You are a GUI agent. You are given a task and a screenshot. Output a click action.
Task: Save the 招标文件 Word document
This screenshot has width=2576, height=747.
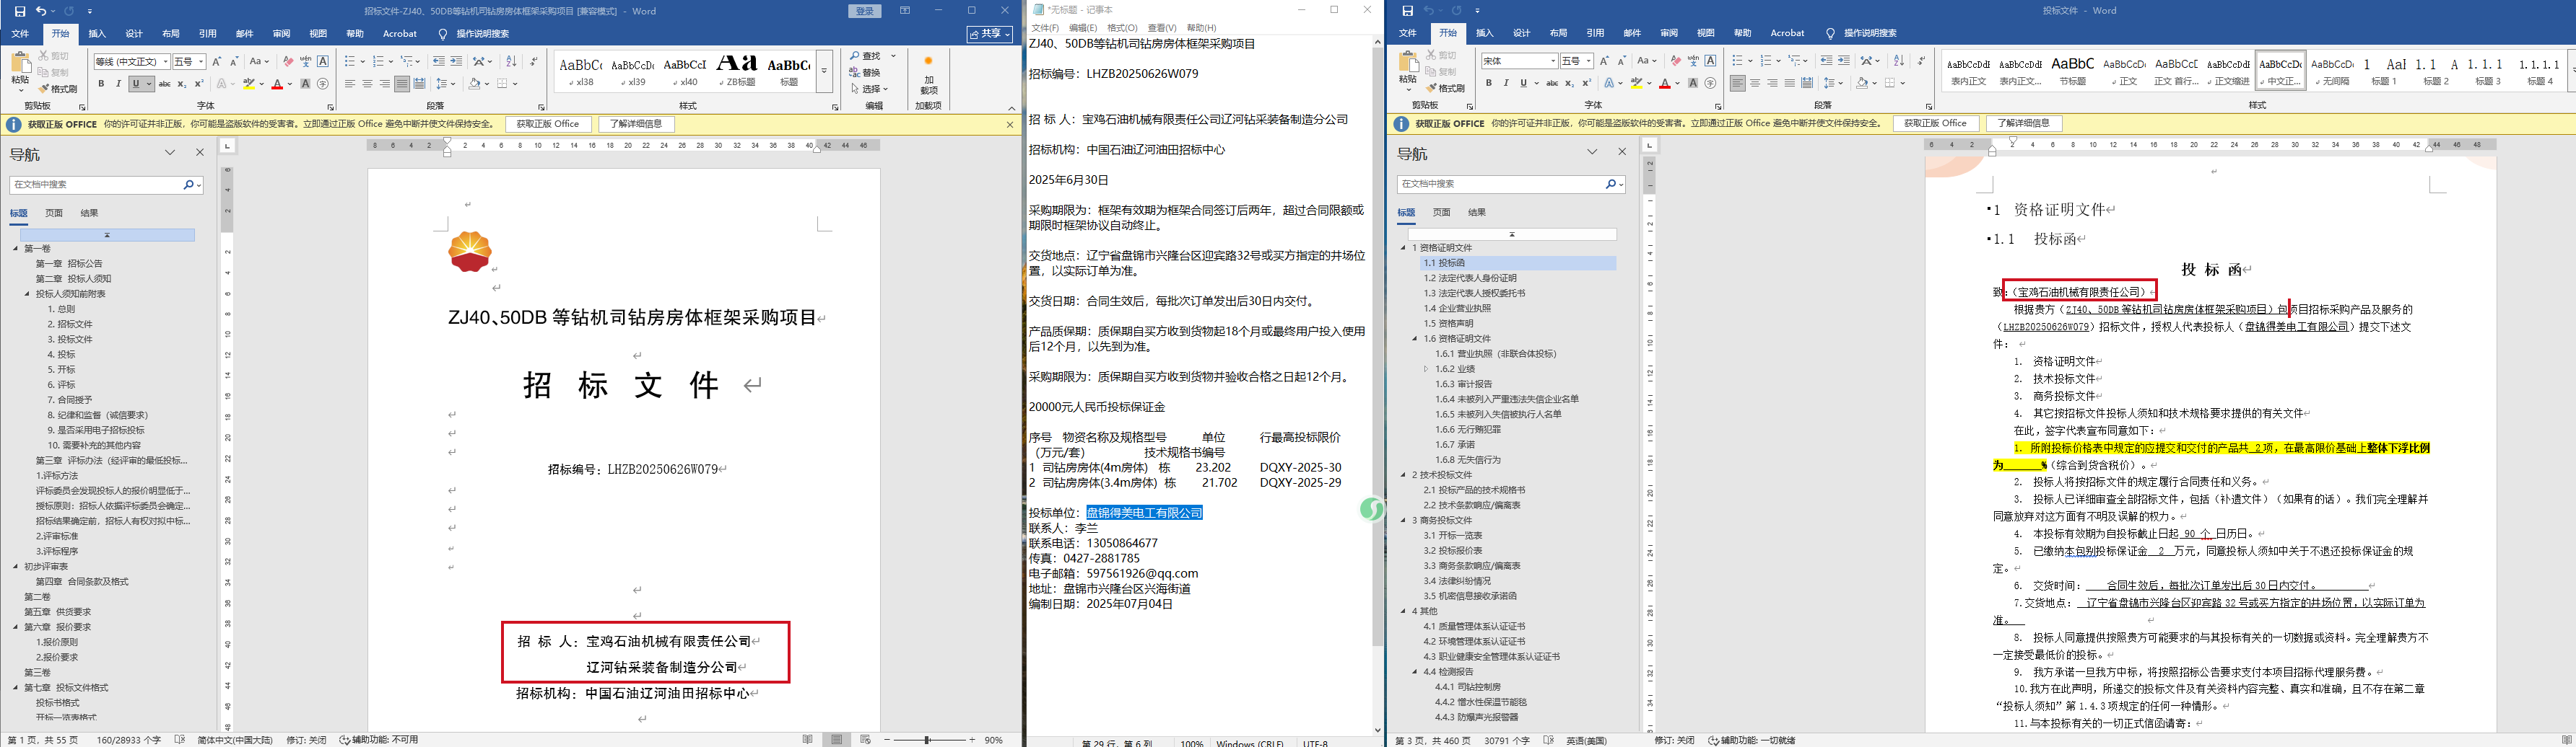tap(20, 11)
